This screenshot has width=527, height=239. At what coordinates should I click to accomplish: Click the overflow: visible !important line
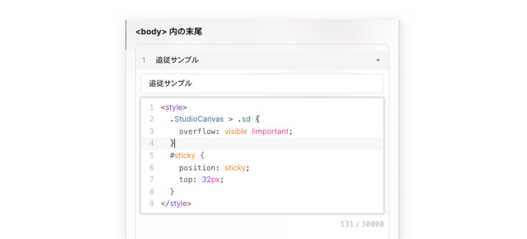[236, 131]
